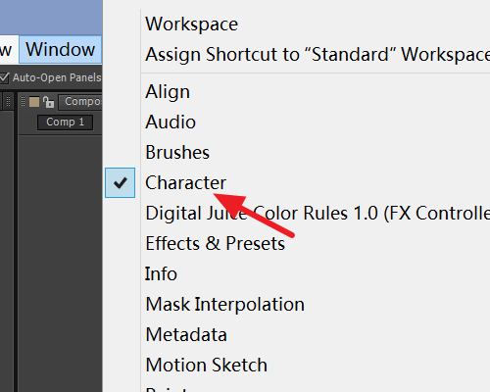Show the Info panel
This screenshot has height=392, width=490.
tap(161, 273)
